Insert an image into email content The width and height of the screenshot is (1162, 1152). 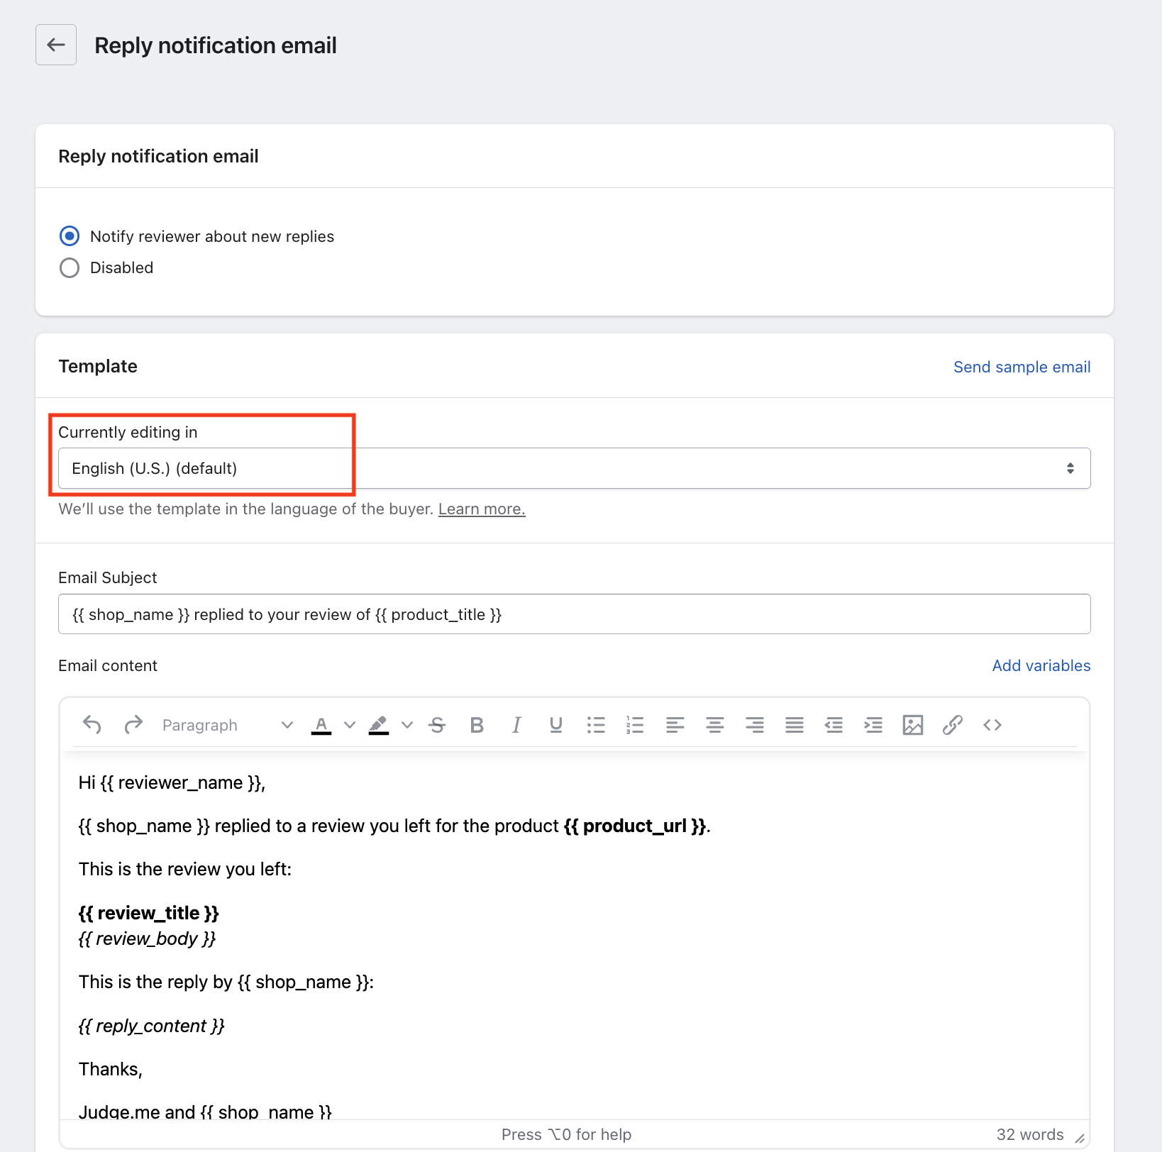pyautogui.click(x=912, y=725)
